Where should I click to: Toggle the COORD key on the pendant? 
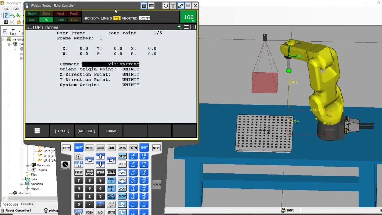(x=122, y=188)
